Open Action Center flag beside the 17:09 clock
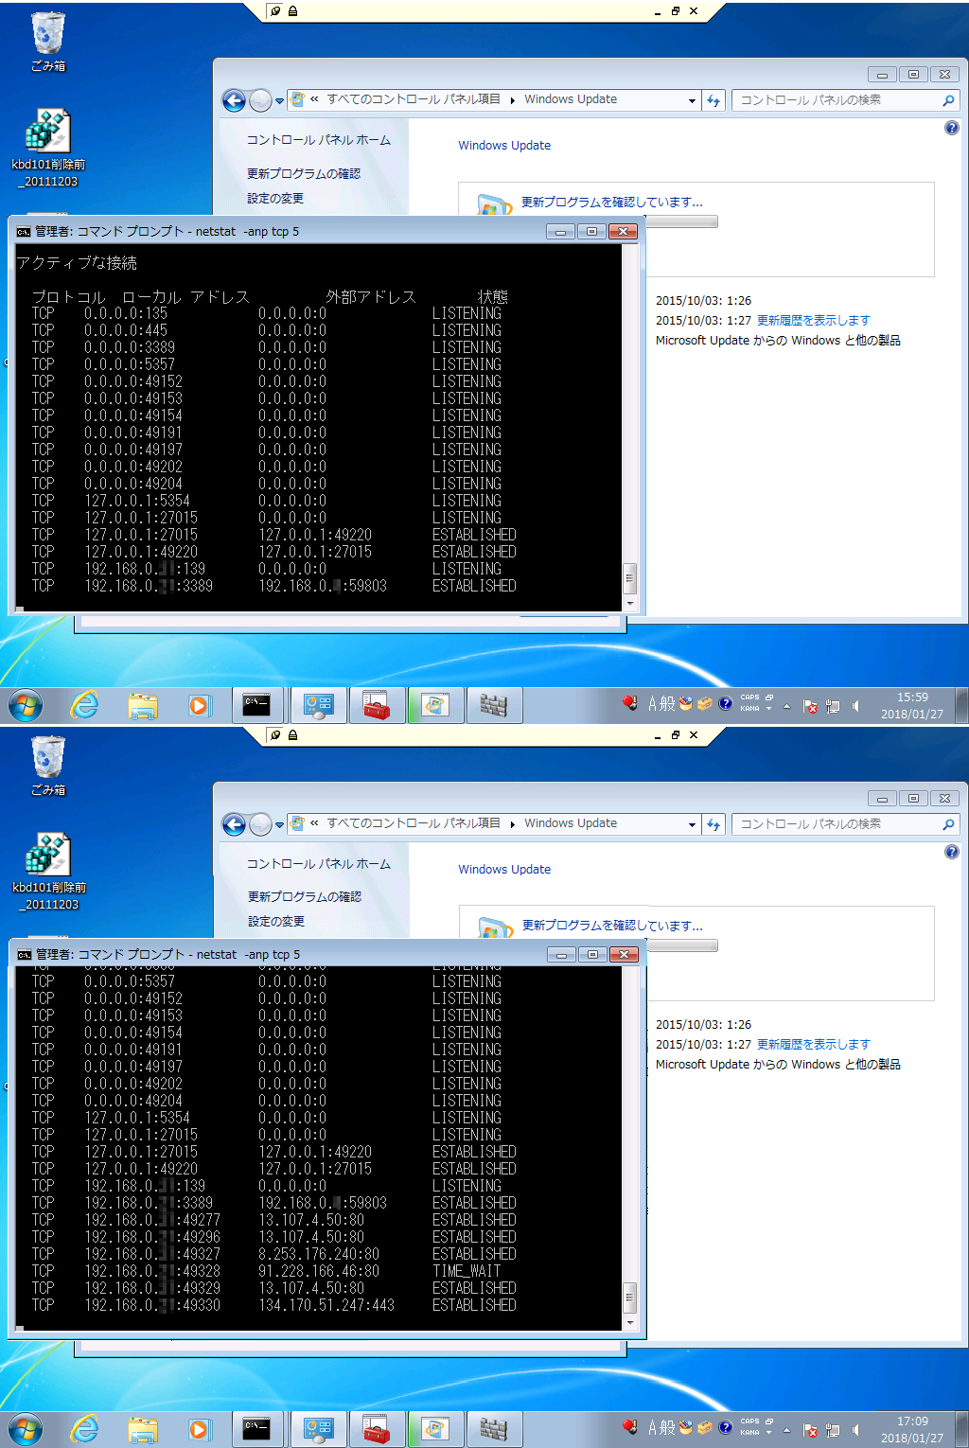969x1448 pixels. (810, 1430)
